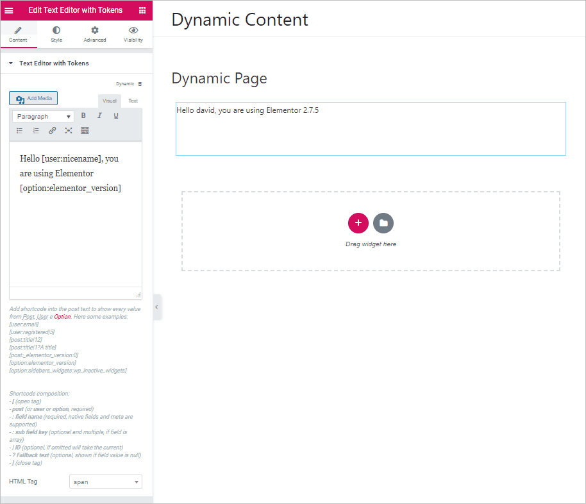Toggle bold formatting
Image resolution: width=586 pixels, height=504 pixels.
pyautogui.click(x=83, y=115)
